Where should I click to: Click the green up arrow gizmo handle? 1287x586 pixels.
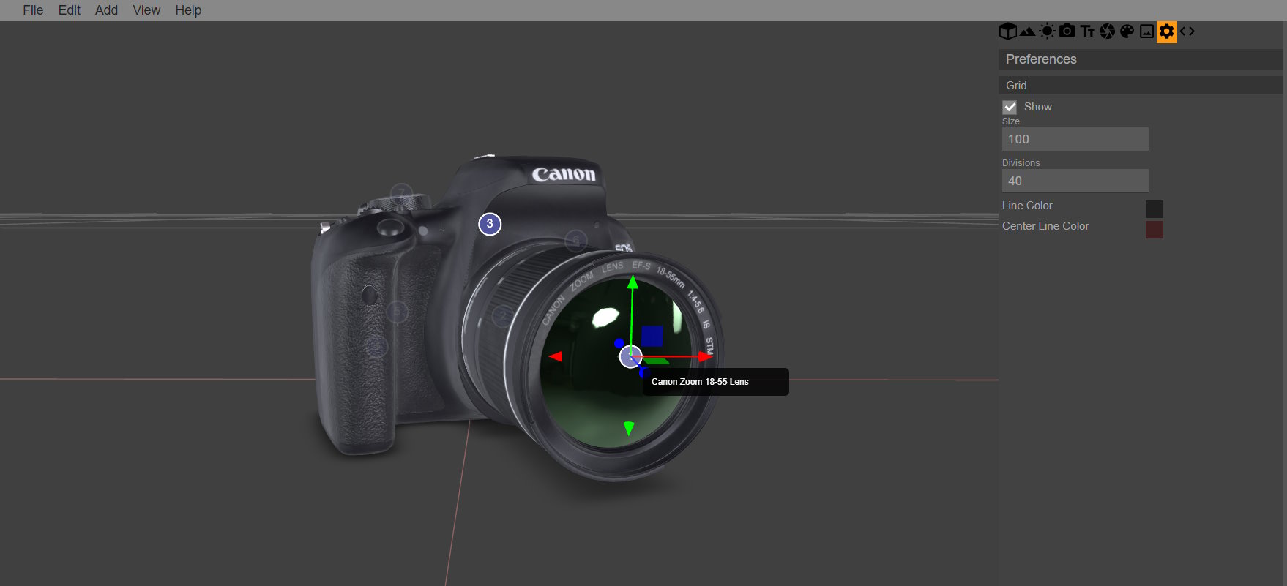[633, 282]
